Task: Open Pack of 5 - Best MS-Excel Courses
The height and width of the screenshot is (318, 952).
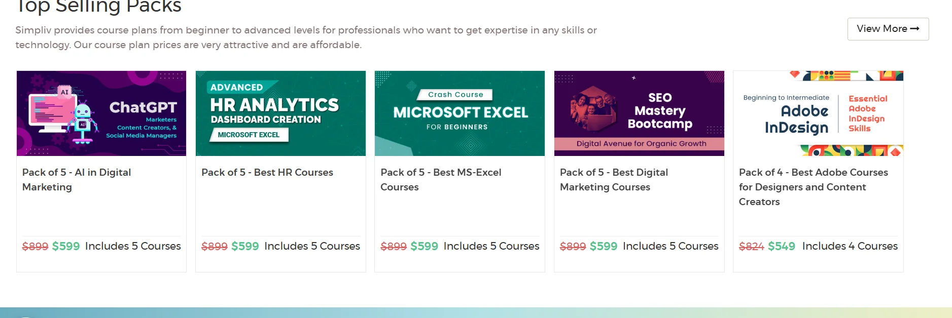Action: point(441,180)
